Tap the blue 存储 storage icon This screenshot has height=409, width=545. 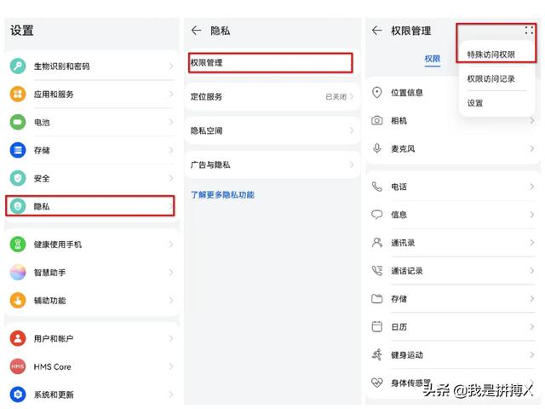(x=18, y=150)
